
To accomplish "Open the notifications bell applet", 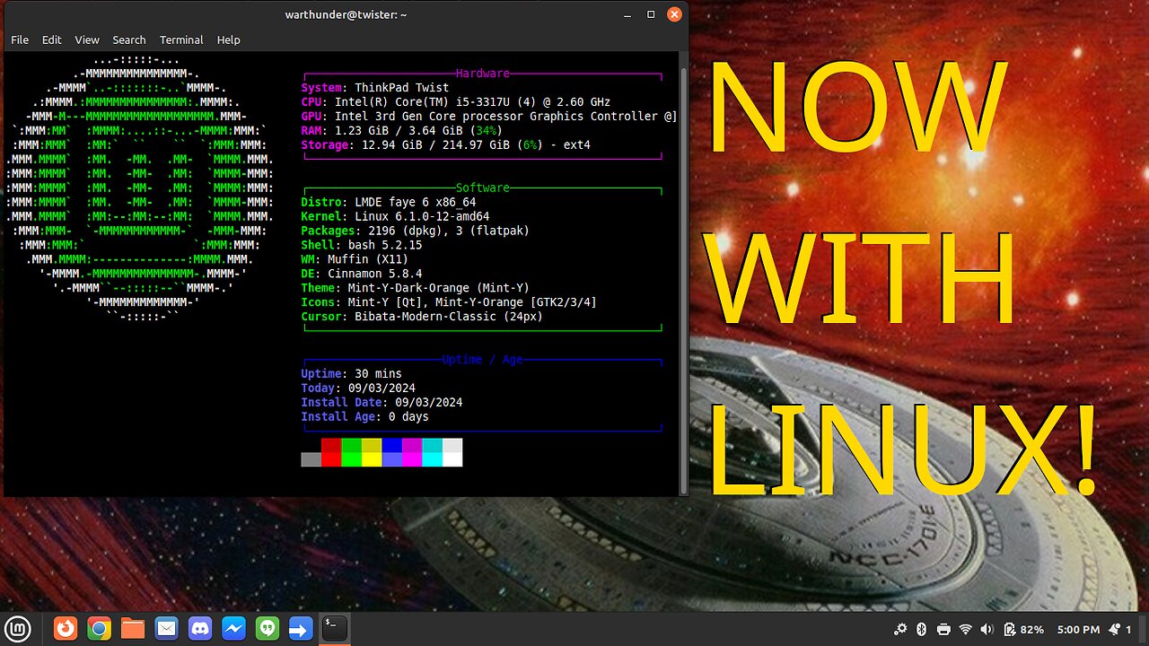I will pos(1120,630).
